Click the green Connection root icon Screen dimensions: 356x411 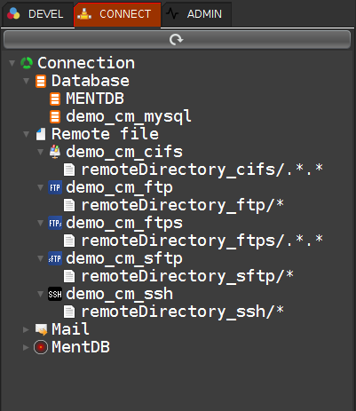(27, 63)
